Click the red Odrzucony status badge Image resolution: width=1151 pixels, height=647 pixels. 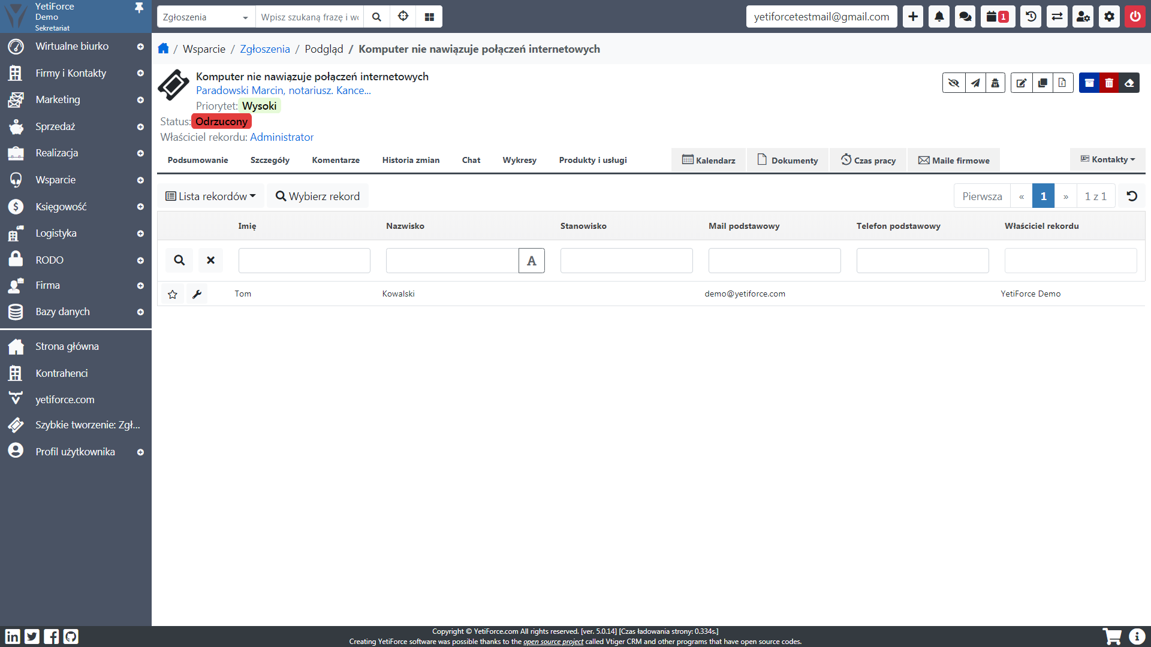click(221, 122)
